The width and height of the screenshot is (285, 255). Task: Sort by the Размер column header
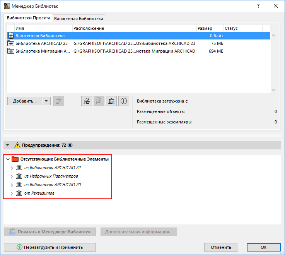click(x=210, y=28)
